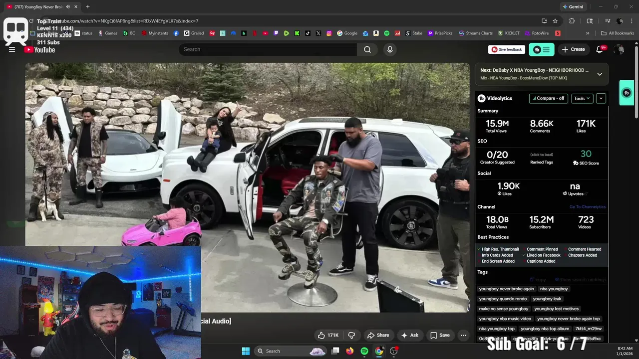Screen dimensions: 639x359
Task: Open the RotoWire bookmark
Action: (x=537, y=33)
